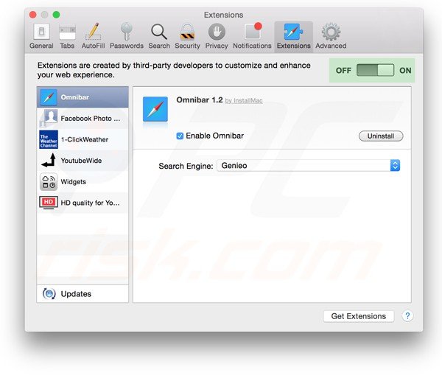Open the Passwords key icon
This screenshot has width=442, height=381.
click(126, 32)
